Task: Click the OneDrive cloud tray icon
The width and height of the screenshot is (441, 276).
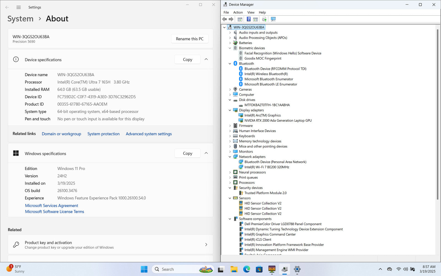Action: [389, 269]
